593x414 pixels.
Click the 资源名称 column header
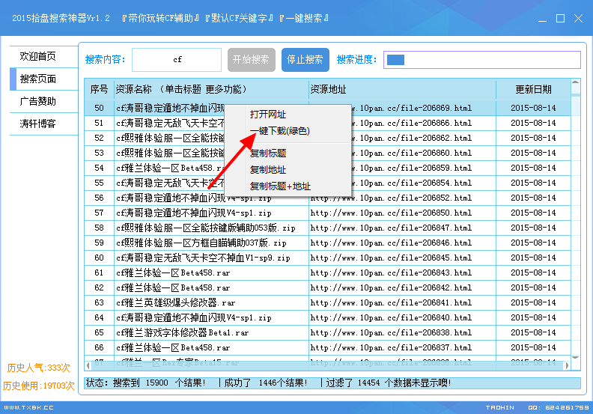tap(211, 90)
